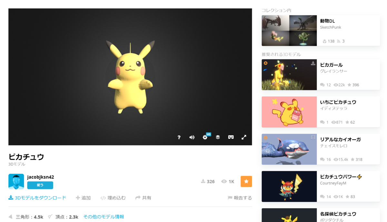387x222 pixels.
Task: Click the staff pick badge on ピカガール thumbnail
Action: pyautogui.click(x=266, y=63)
